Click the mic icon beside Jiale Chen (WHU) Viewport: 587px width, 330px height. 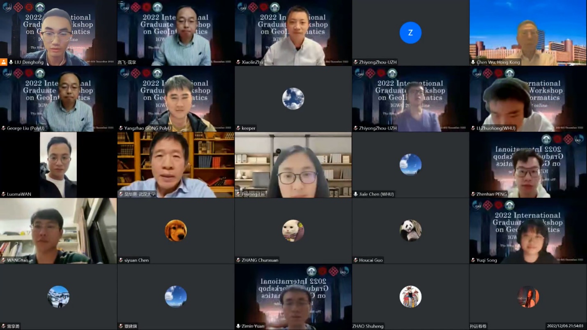point(356,194)
